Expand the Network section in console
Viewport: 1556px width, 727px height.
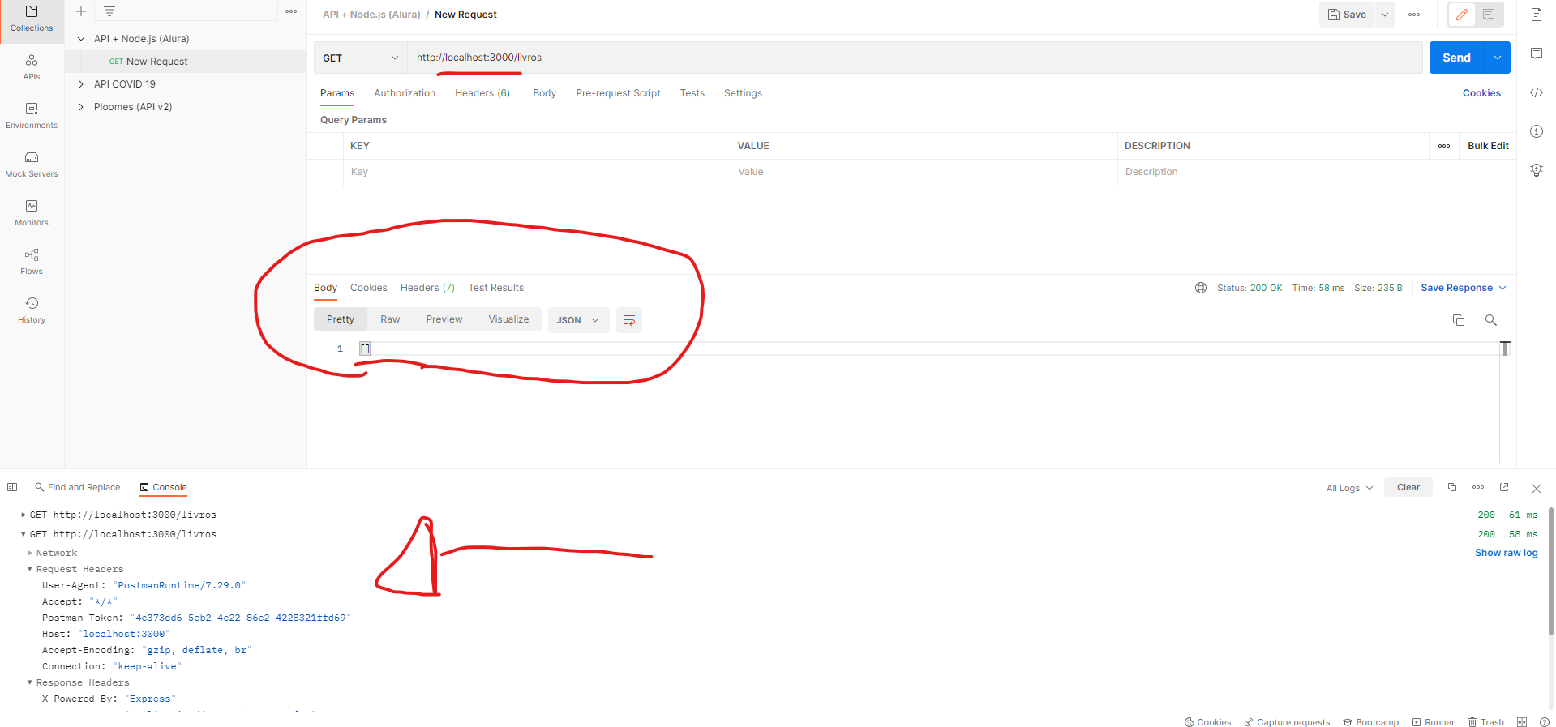pos(30,553)
